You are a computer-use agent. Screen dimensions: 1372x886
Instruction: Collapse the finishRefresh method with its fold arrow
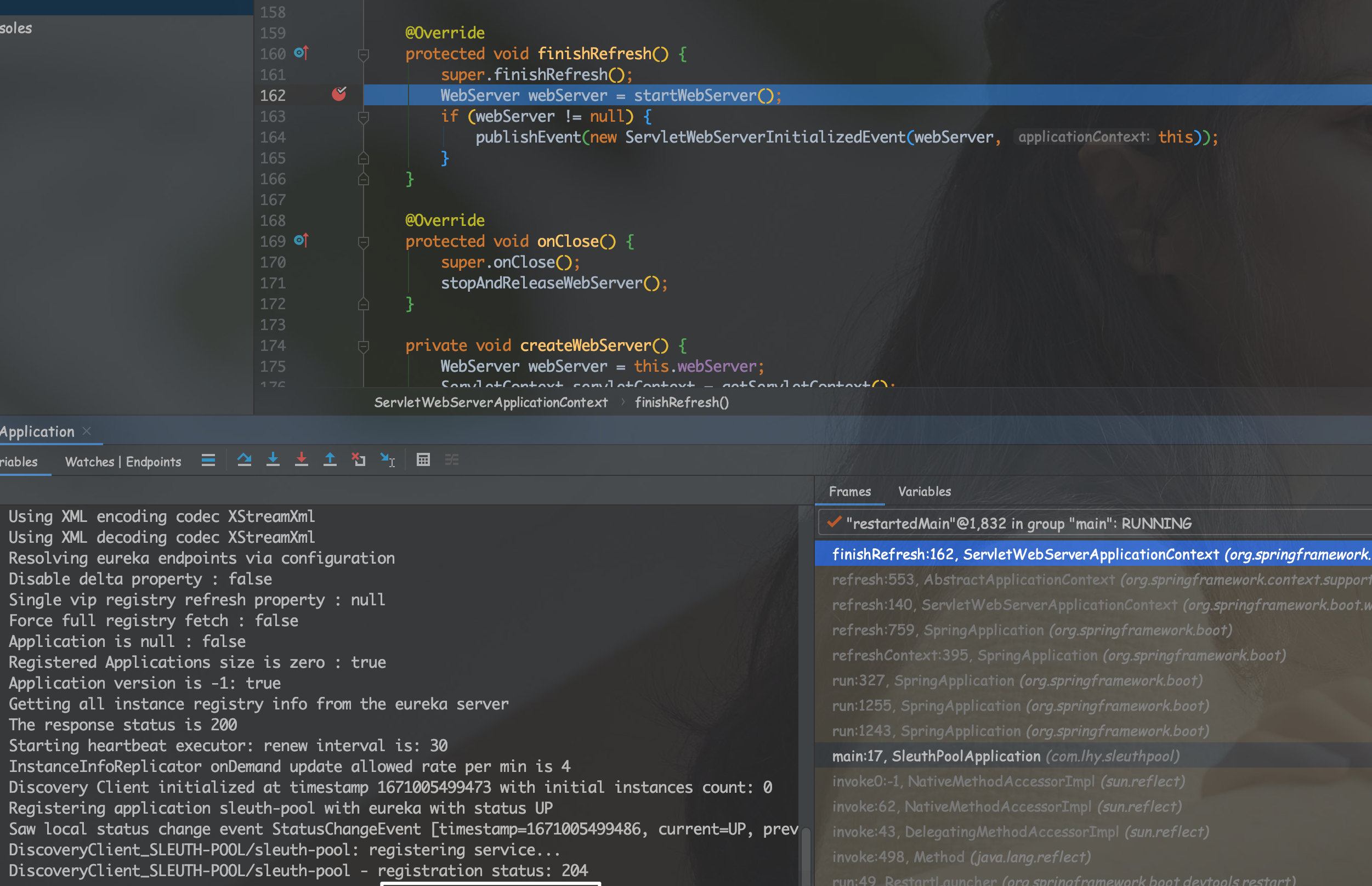click(363, 55)
